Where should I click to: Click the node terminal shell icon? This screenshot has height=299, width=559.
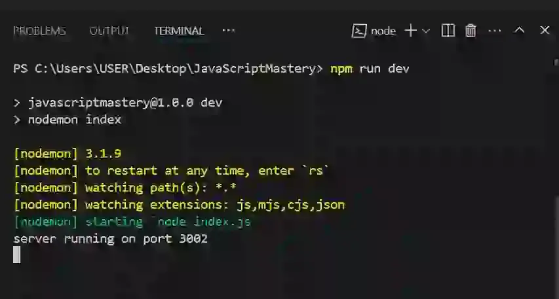359,31
